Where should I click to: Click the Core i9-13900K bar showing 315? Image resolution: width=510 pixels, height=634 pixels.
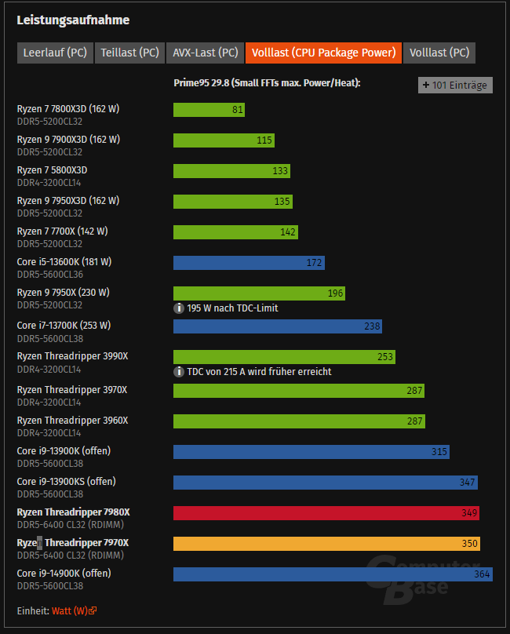click(x=311, y=452)
